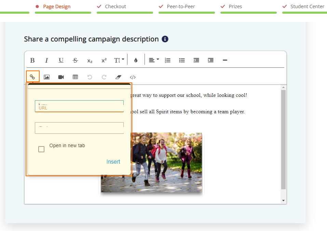Go to the Prizes step
This screenshot has width=327, height=231.
[x=235, y=7]
